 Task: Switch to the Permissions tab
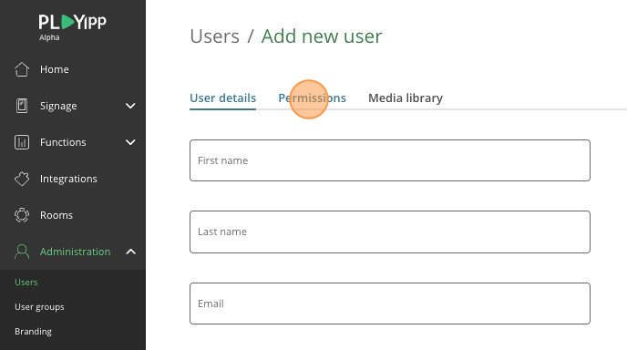coord(312,98)
